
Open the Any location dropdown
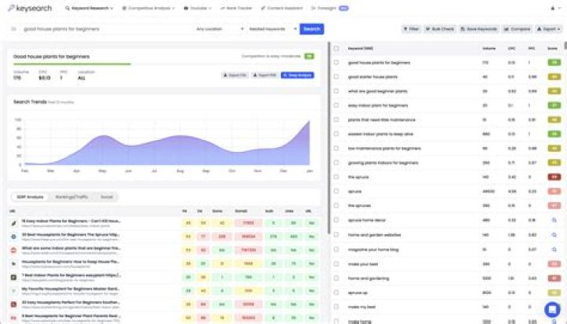click(220, 29)
